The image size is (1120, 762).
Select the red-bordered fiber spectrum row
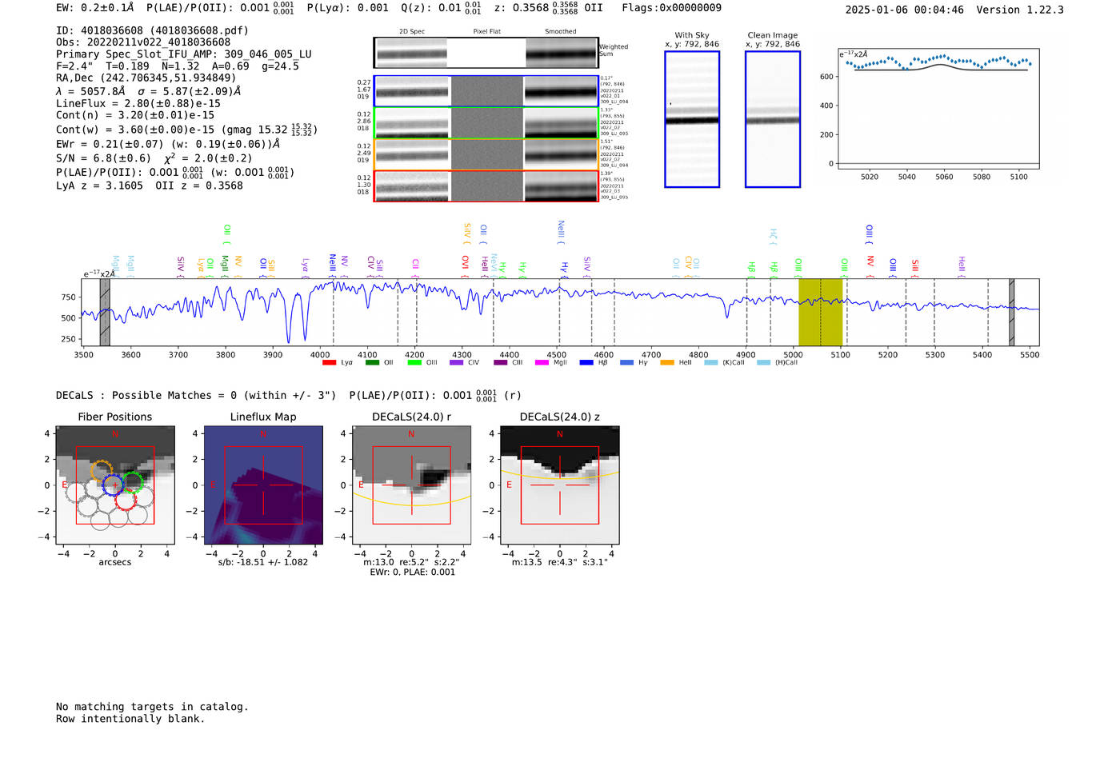[x=486, y=186]
